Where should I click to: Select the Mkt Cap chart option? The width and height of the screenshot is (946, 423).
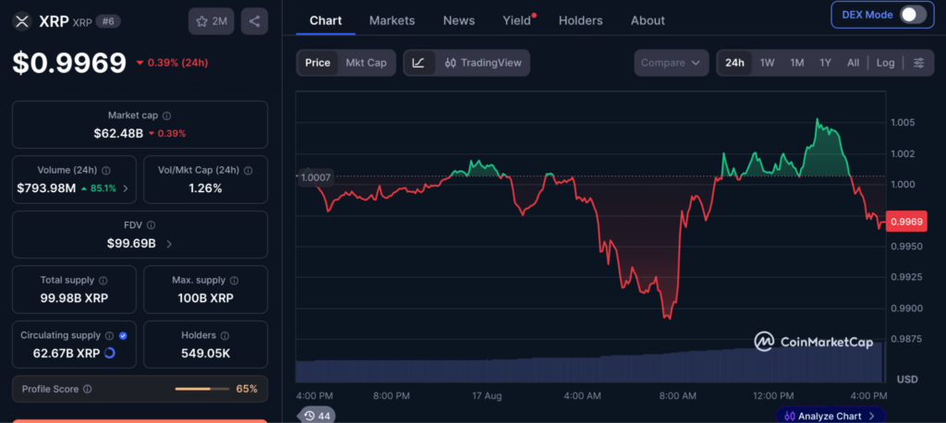pyautogui.click(x=366, y=63)
